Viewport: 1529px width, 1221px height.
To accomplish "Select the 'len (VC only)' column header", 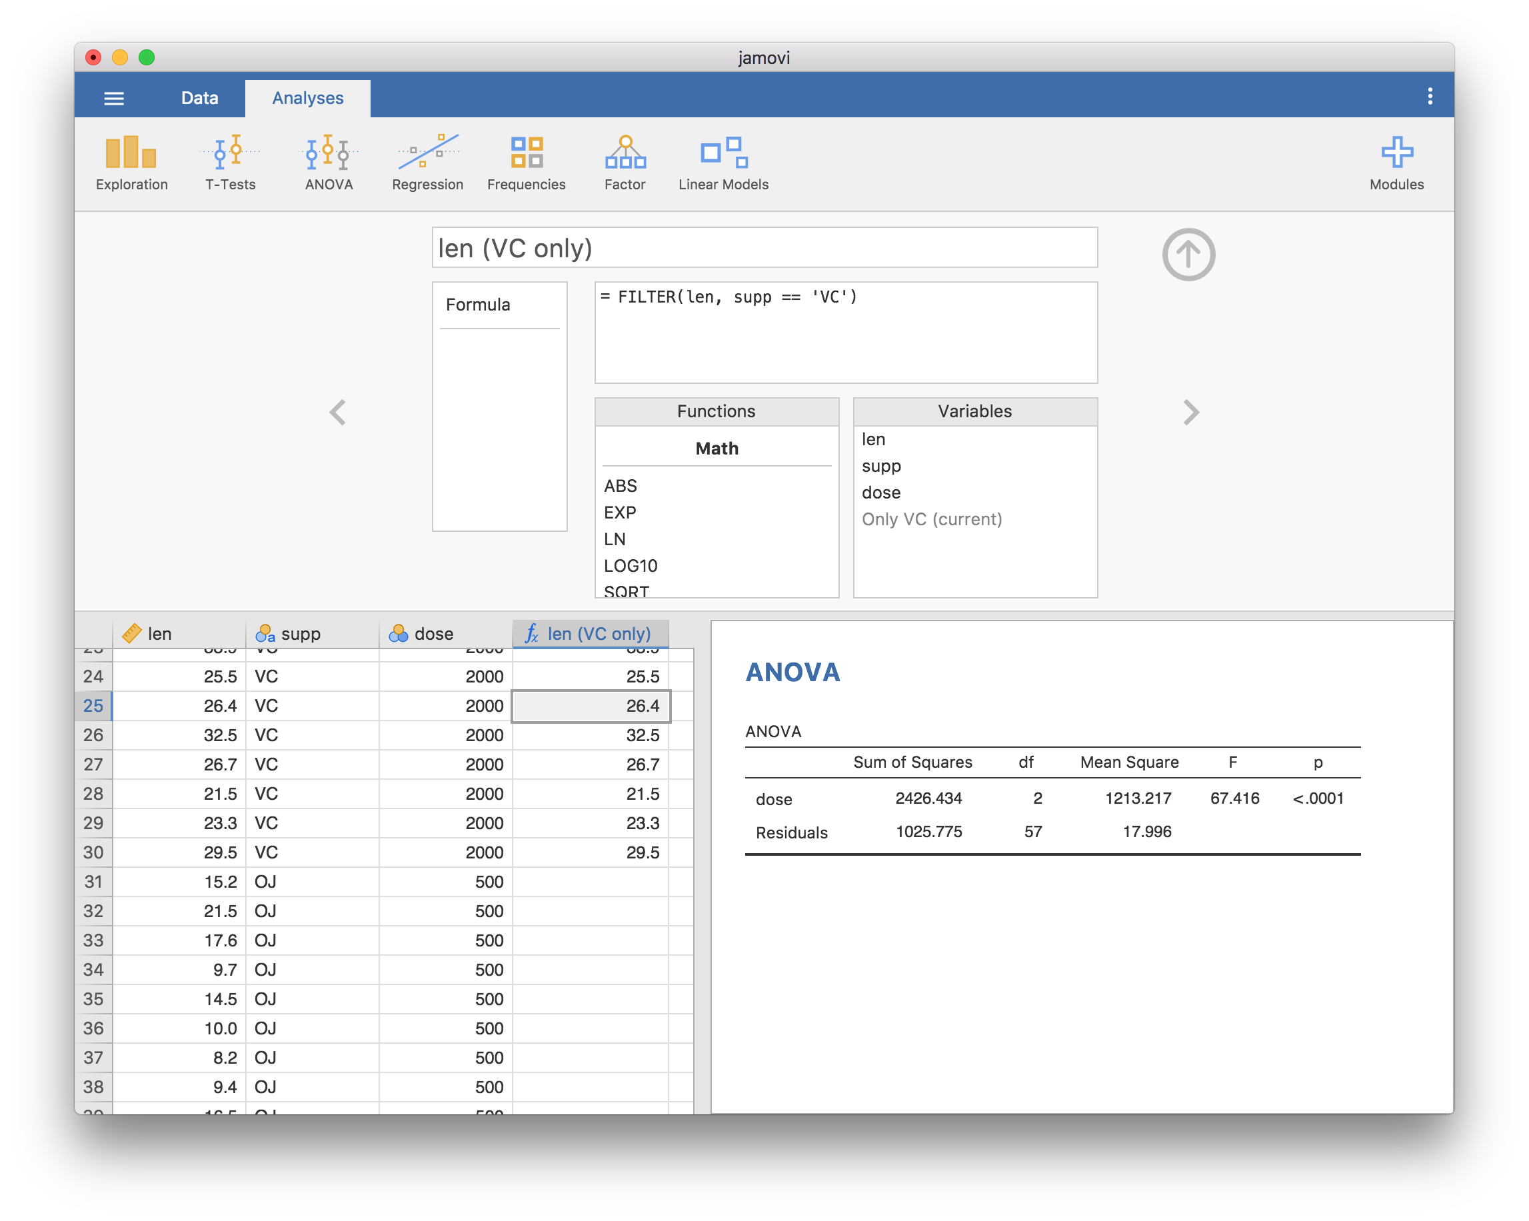I will [591, 633].
